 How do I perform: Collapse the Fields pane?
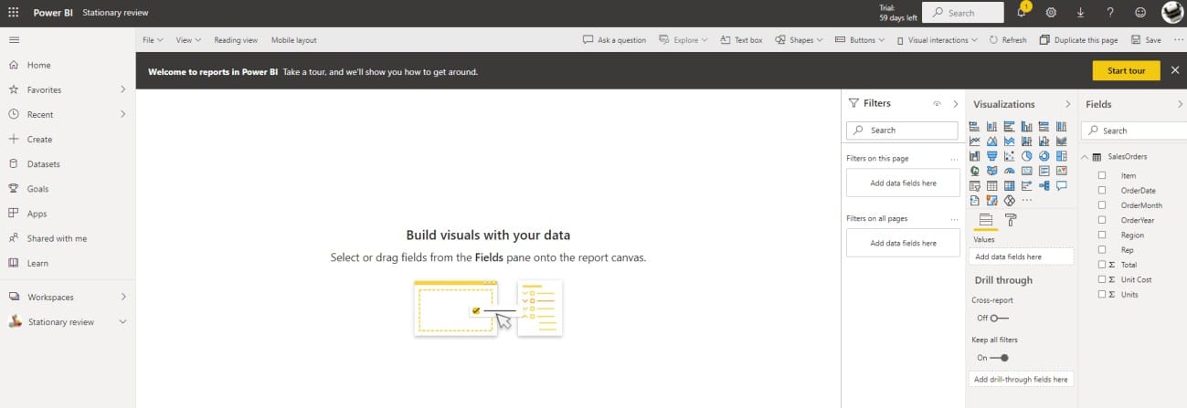point(1180,104)
